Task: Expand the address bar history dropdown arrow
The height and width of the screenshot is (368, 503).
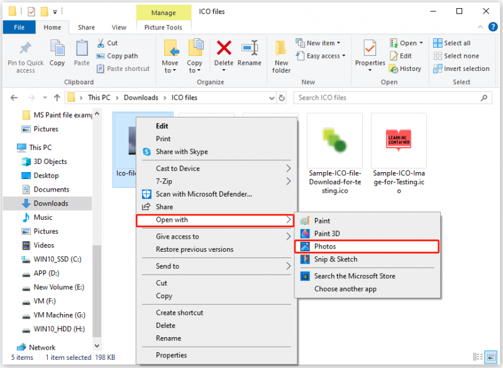Action: pyautogui.click(x=272, y=98)
